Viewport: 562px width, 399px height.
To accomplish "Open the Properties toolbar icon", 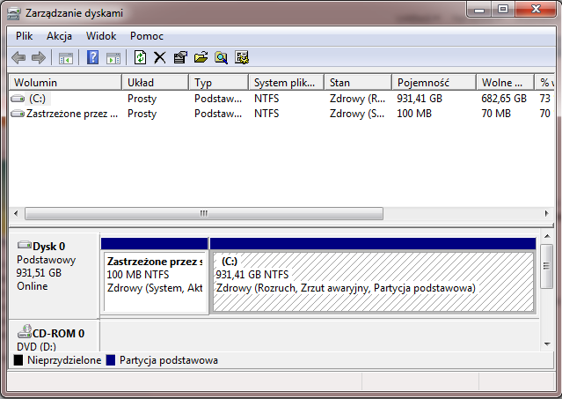I will [x=180, y=57].
